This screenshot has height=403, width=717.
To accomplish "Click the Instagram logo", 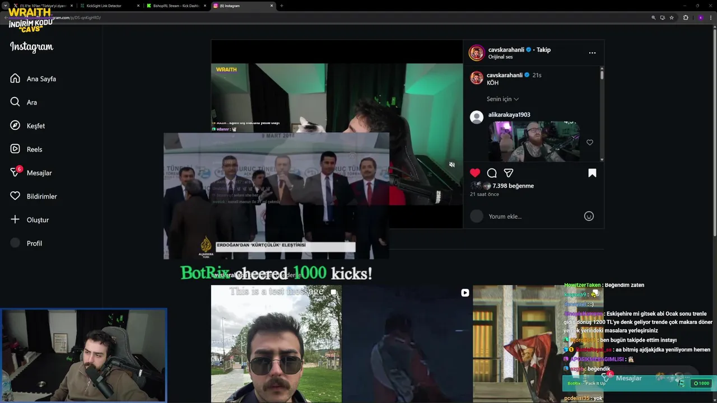I will (x=31, y=47).
